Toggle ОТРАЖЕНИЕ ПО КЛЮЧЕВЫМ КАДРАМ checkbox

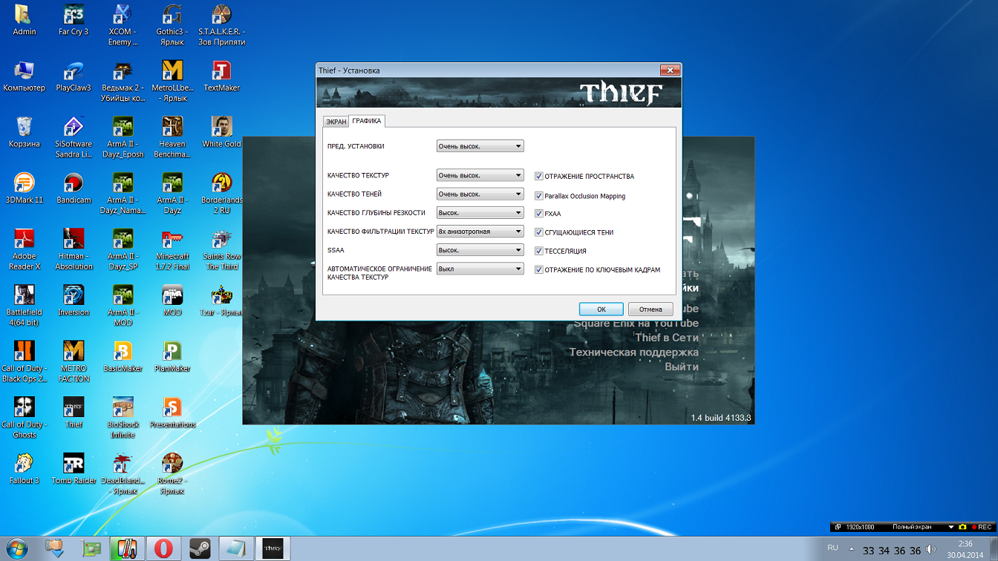click(x=539, y=269)
